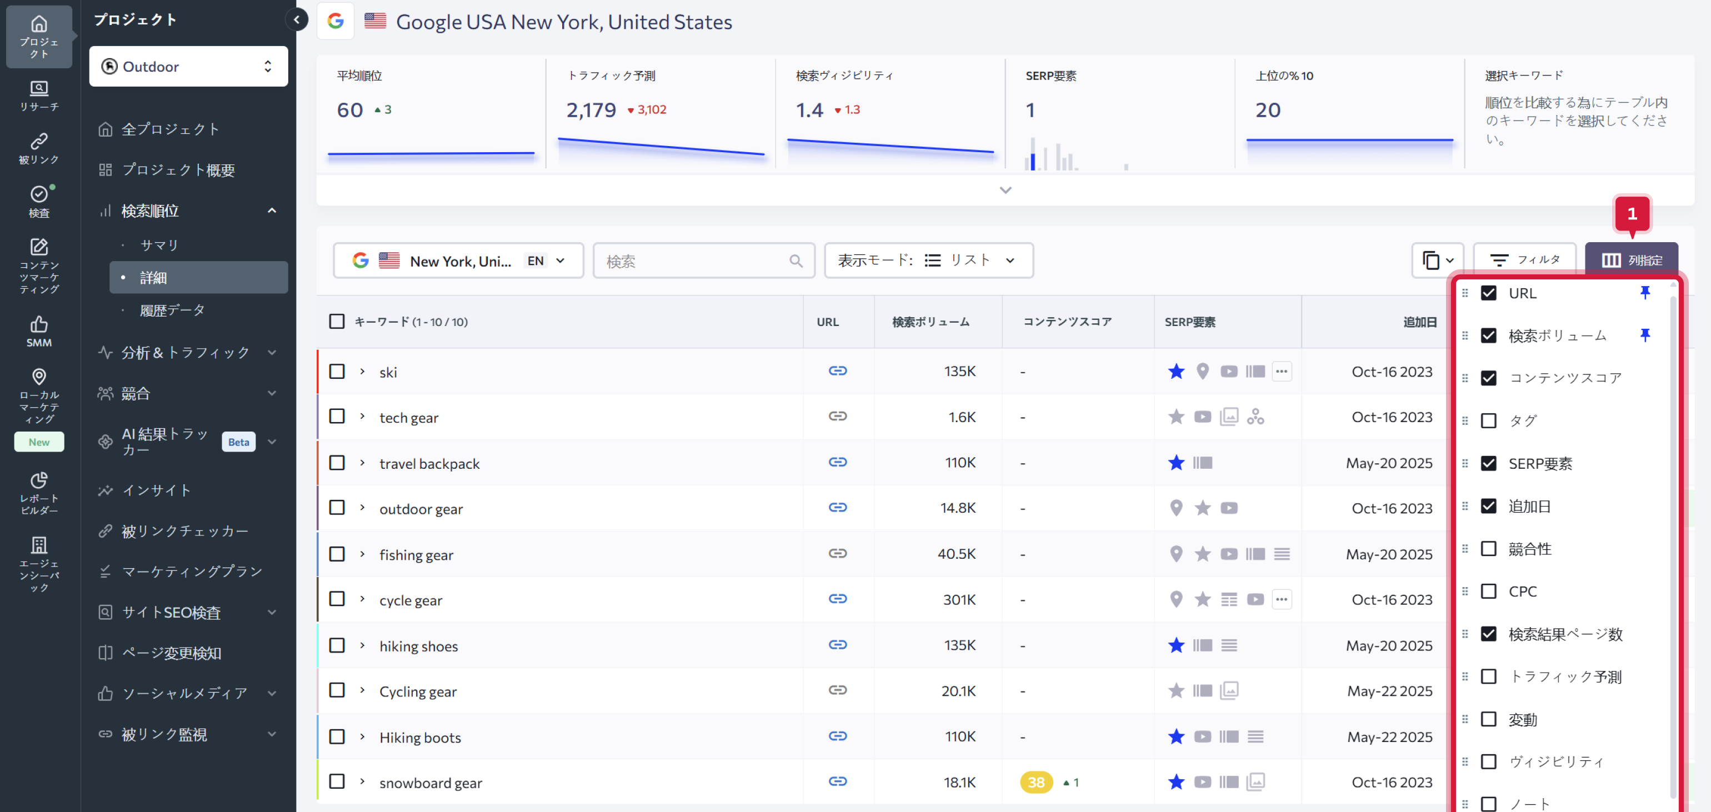
Task: Click the Google logo icon in header
Action: (336, 21)
